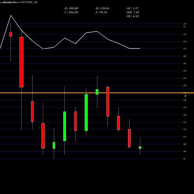Select the OH: 7.43 reading

click(133, 12)
